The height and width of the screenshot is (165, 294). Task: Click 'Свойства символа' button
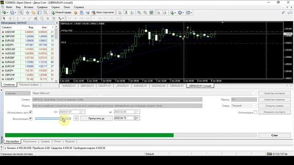[275, 99]
